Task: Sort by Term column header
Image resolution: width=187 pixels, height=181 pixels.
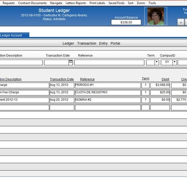Action: pyautogui.click(x=146, y=78)
